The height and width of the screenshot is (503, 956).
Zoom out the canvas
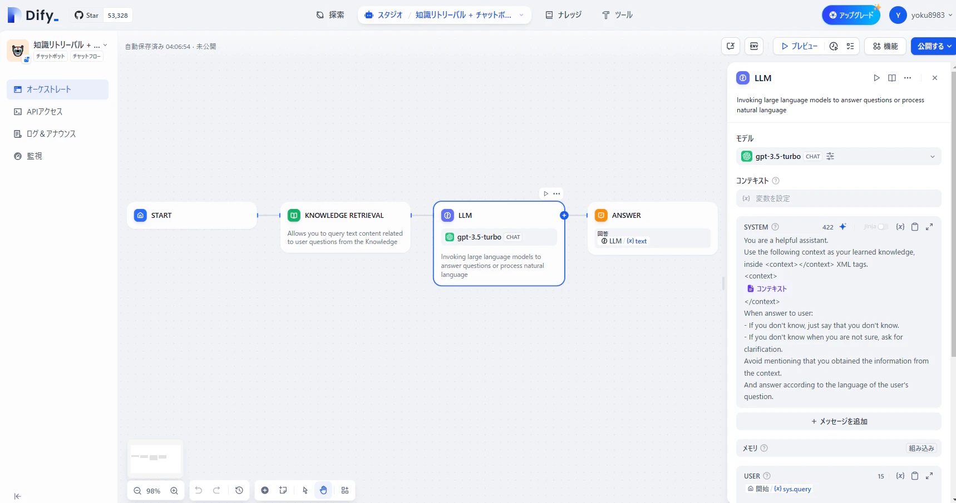coord(137,491)
